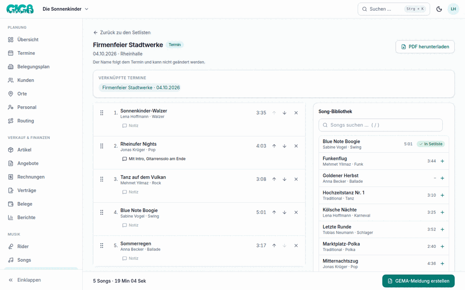Remove Rheinufer Nights from setlist
465x290 pixels.
296,146
